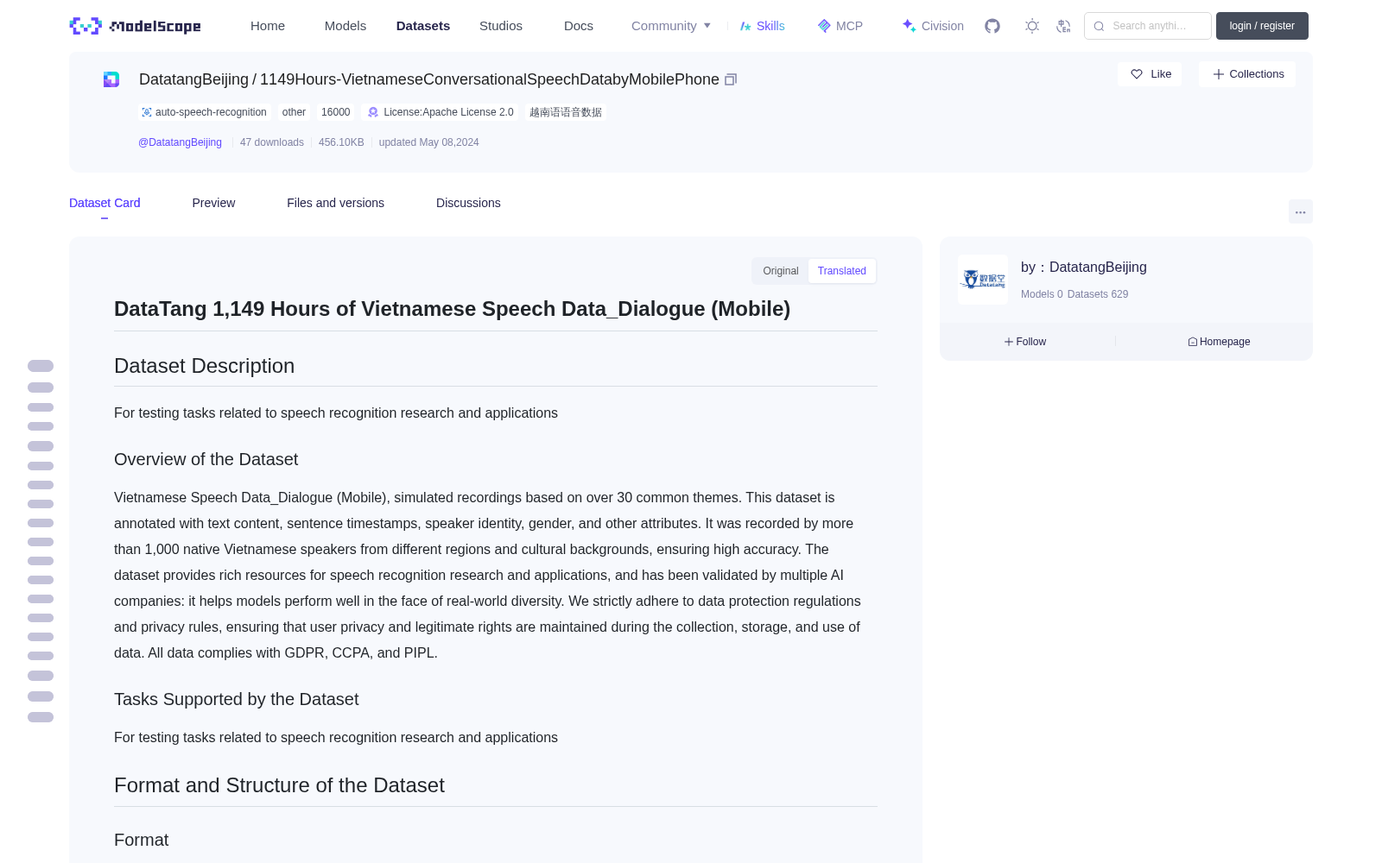1382x863 pixels.
Task: Visit the publisher's Homepage
Action: (x=1219, y=342)
